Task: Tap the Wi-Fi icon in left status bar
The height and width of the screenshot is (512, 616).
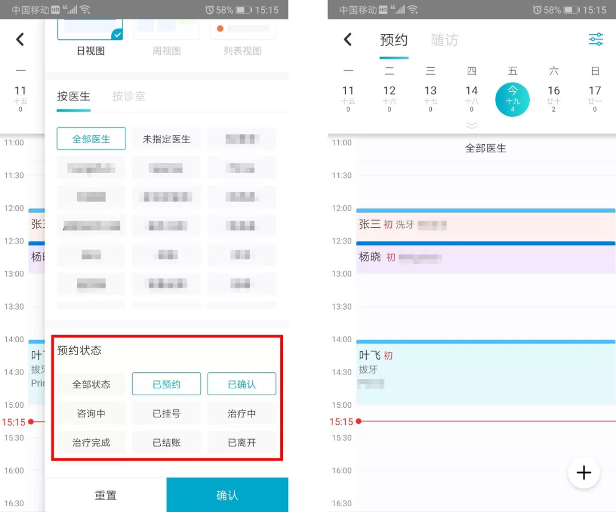Action: (85, 10)
